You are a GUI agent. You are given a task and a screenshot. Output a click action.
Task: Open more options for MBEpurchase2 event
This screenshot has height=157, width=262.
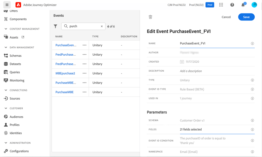(85, 73)
